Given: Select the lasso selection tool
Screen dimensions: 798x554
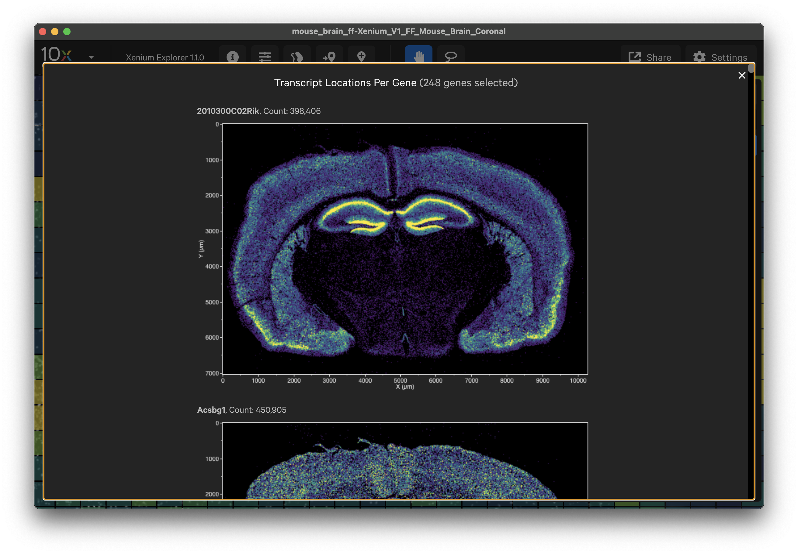Looking at the screenshot, I should (451, 56).
